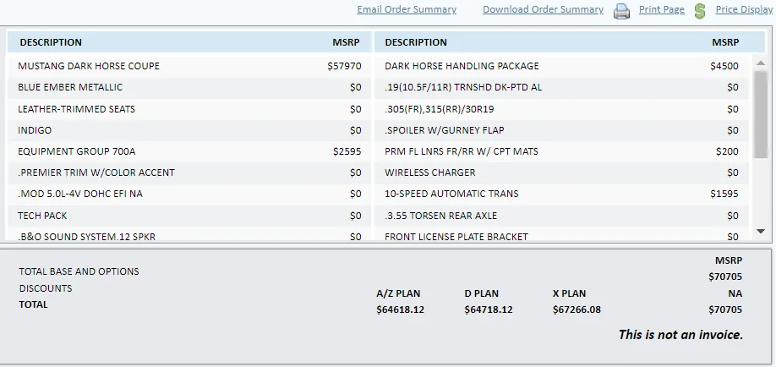Click the scrollbar up arrow
The width and height of the screenshot is (776, 367).
tap(761, 63)
